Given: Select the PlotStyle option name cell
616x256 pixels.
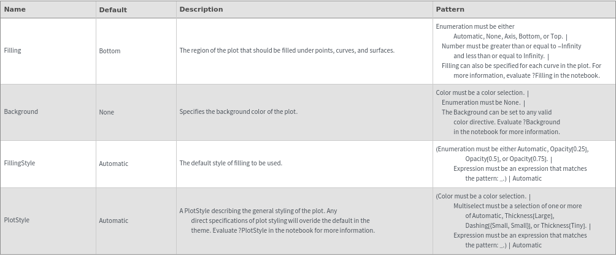Looking at the screenshot, I should (17, 220).
